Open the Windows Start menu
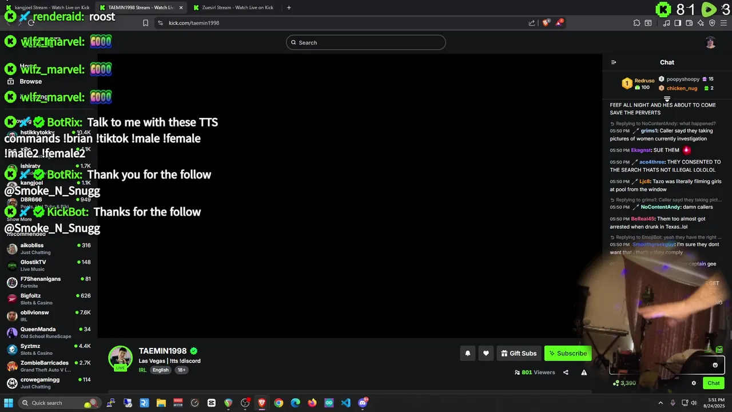Image resolution: width=732 pixels, height=412 pixels. tap(9, 403)
